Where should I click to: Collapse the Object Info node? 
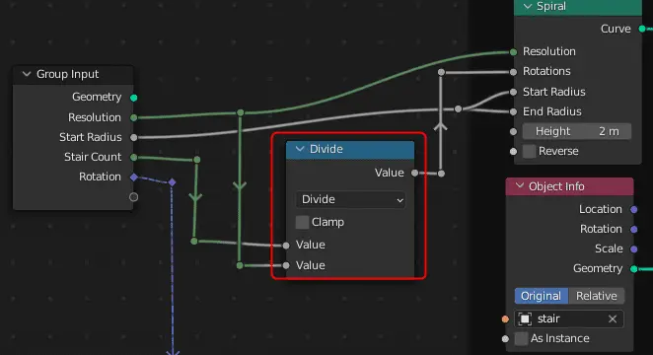point(520,186)
